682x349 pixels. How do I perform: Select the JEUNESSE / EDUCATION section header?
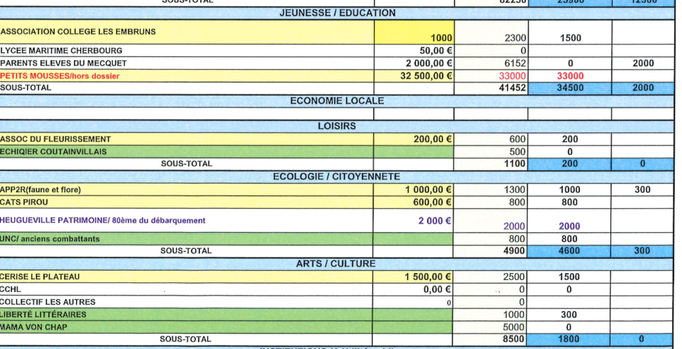[x=338, y=13]
